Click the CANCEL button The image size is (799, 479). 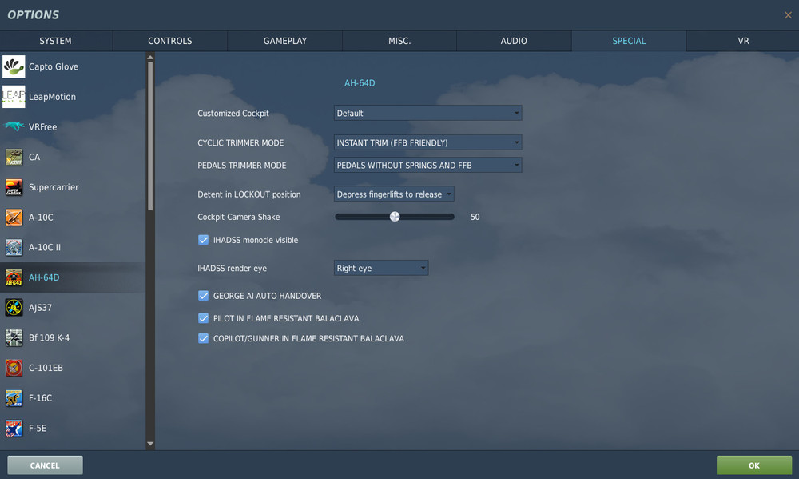tap(45, 465)
